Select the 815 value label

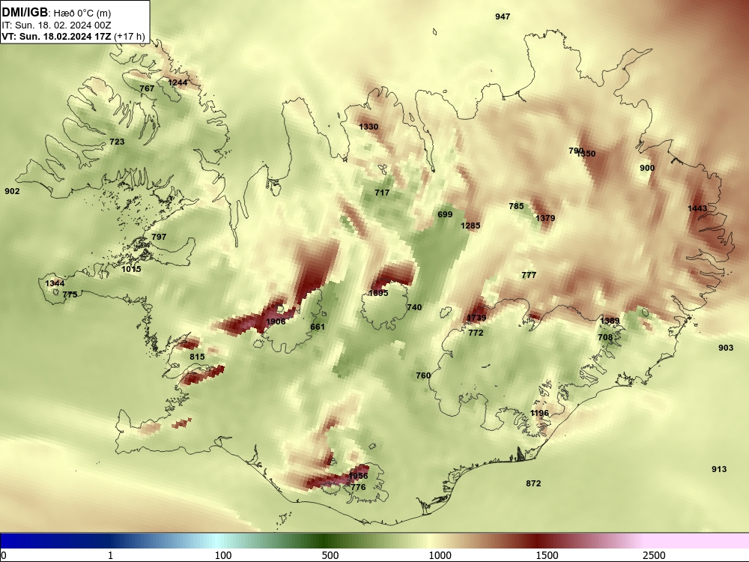tap(197, 357)
